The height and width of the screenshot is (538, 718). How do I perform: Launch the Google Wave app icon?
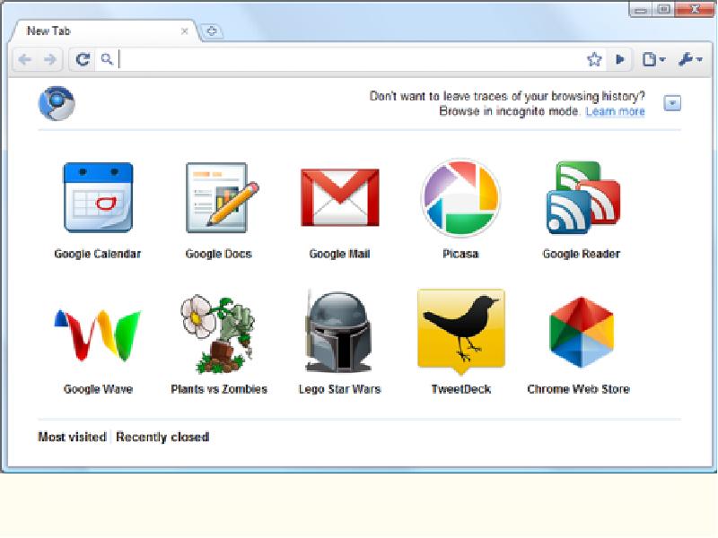(98, 334)
